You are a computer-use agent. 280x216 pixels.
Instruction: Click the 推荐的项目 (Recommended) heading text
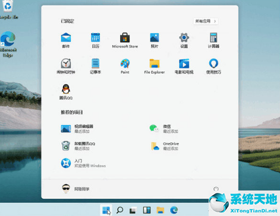click(x=71, y=112)
